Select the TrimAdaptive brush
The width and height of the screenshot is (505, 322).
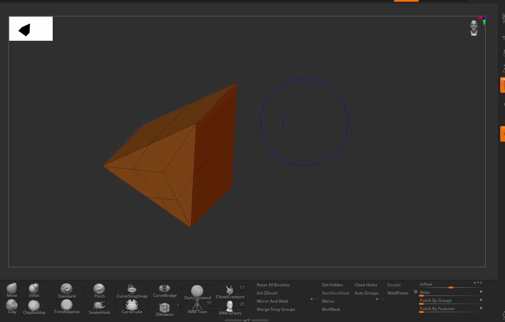click(67, 307)
